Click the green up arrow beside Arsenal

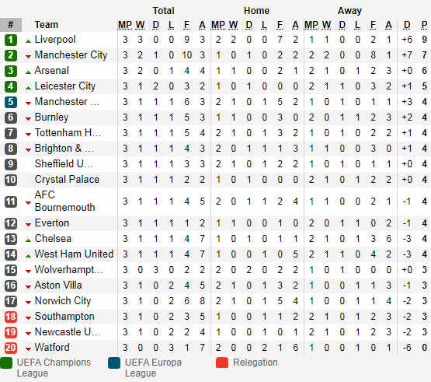[28, 72]
